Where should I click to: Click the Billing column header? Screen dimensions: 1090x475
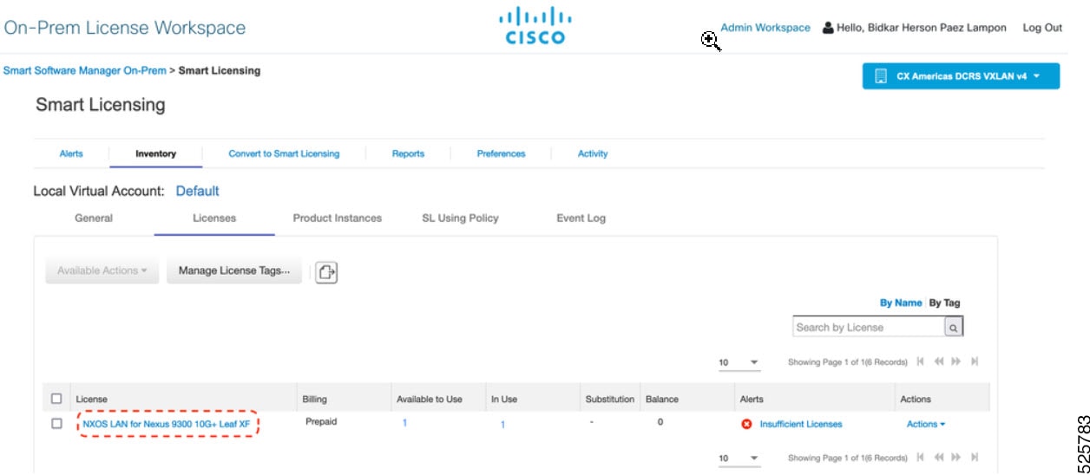[314, 400]
